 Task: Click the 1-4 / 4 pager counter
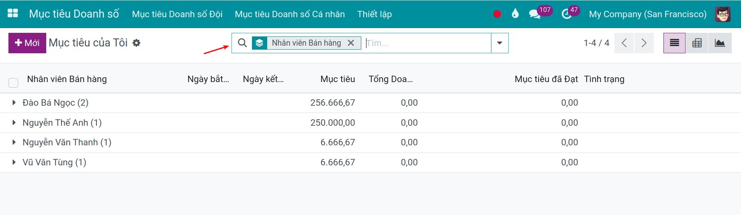[x=596, y=43]
